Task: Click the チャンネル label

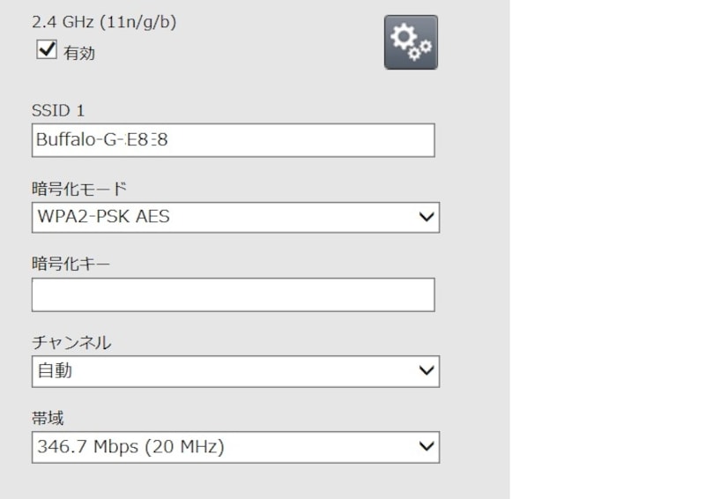Action: coord(71,342)
